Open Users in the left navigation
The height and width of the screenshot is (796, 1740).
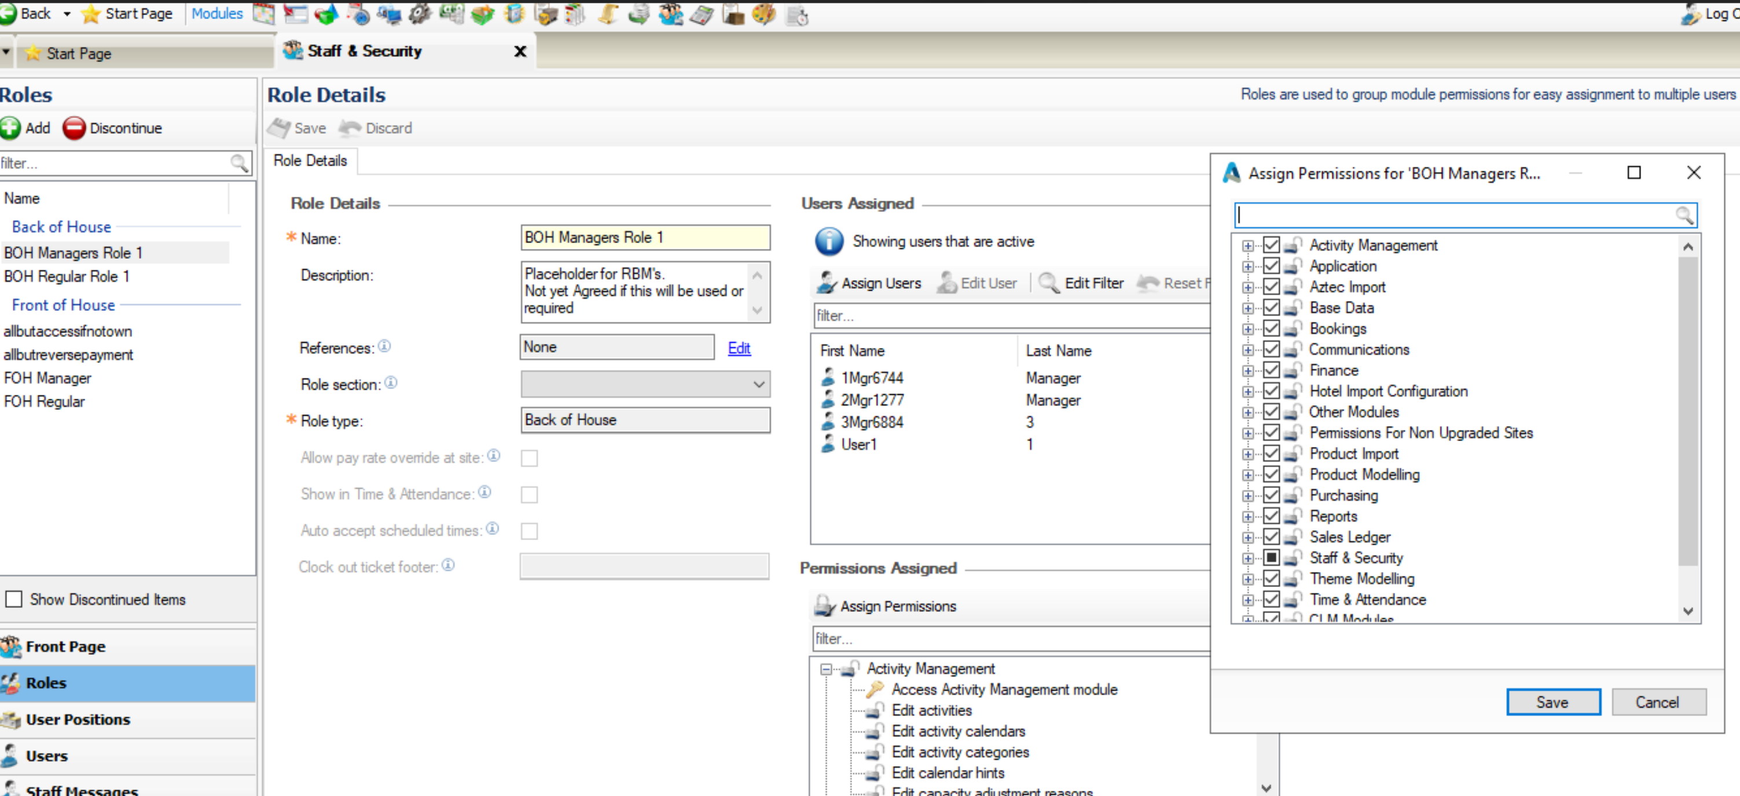tap(127, 755)
